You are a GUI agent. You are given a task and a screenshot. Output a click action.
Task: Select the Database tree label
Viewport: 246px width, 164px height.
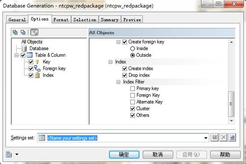tap(39, 48)
